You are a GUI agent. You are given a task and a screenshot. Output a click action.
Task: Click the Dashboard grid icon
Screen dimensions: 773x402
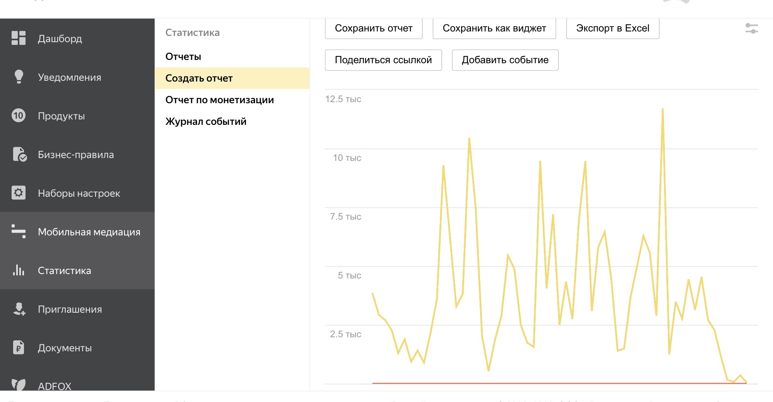pyautogui.click(x=19, y=38)
